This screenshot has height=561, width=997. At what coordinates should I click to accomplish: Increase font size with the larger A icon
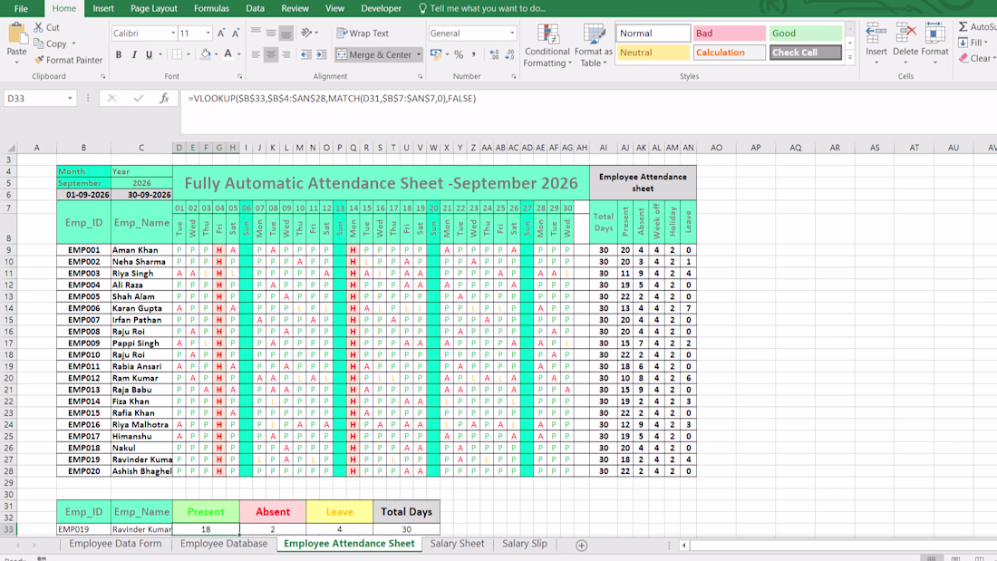point(221,33)
